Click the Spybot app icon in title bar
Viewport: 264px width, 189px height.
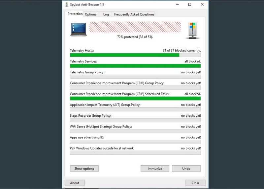point(67,5)
